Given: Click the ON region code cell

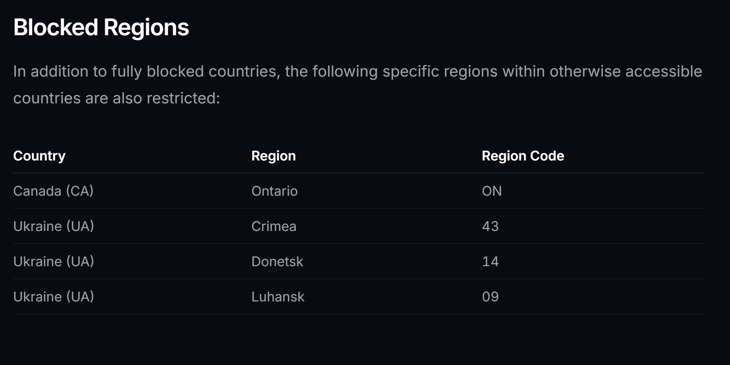Looking at the screenshot, I should 492,191.
